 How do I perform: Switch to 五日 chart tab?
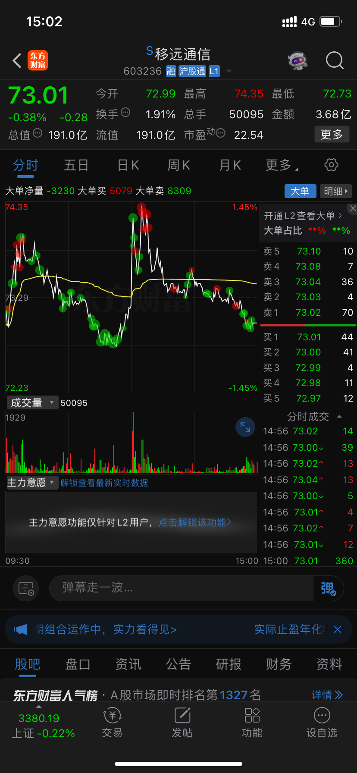(x=76, y=165)
